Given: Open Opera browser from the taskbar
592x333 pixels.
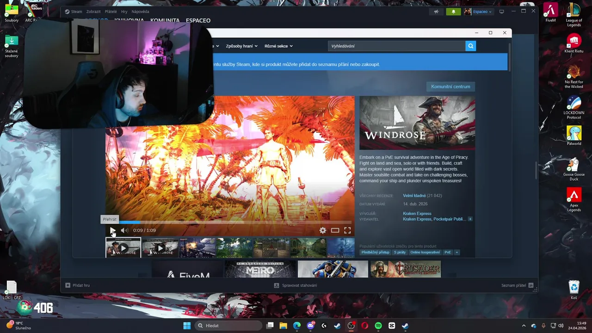Looking at the screenshot, I should click(365, 326).
